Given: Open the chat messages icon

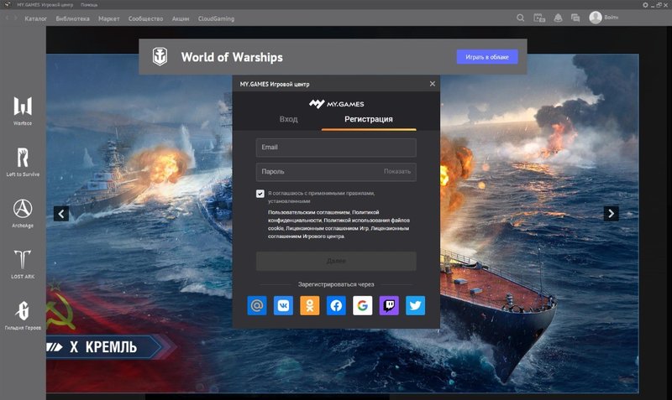Looking at the screenshot, I should (x=575, y=18).
